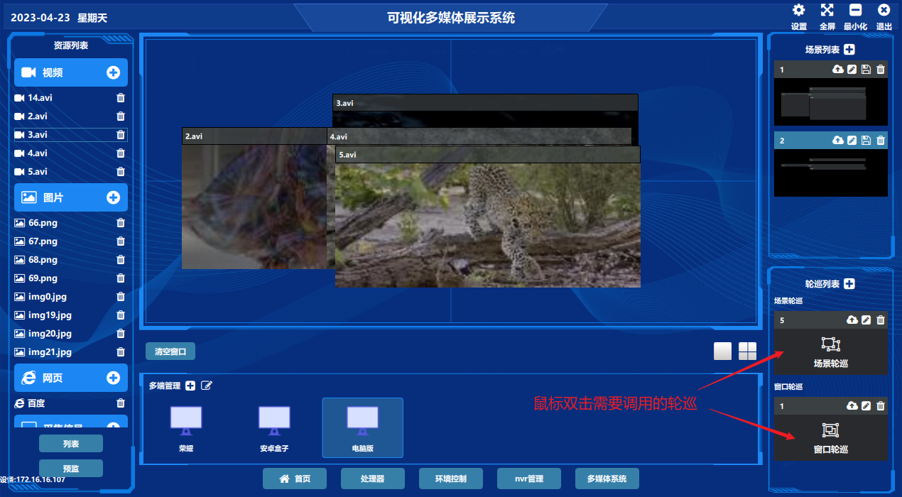Switch to 全屏 fullscreen mode
Image resolution: width=902 pixels, height=497 pixels.
tap(827, 10)
